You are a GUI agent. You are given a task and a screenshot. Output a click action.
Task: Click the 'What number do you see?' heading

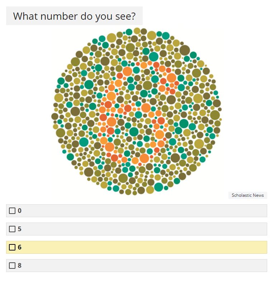coord(74,16)
